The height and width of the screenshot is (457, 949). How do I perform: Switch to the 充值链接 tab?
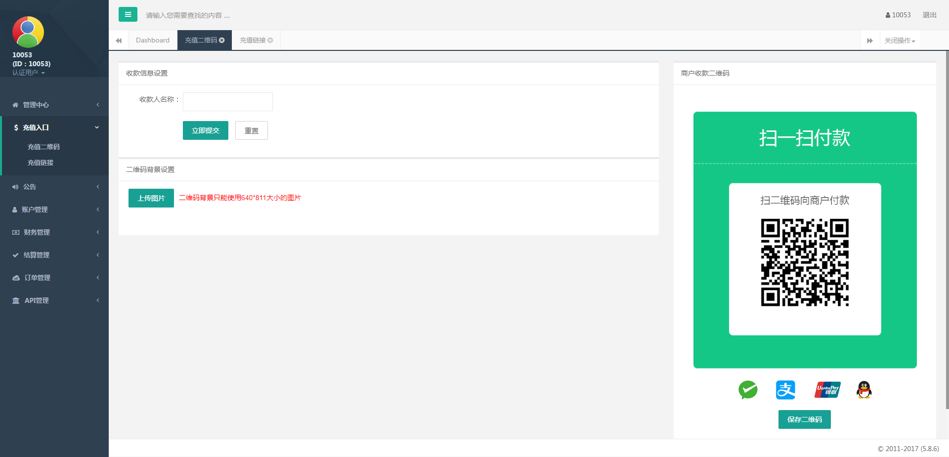point(253,40)
